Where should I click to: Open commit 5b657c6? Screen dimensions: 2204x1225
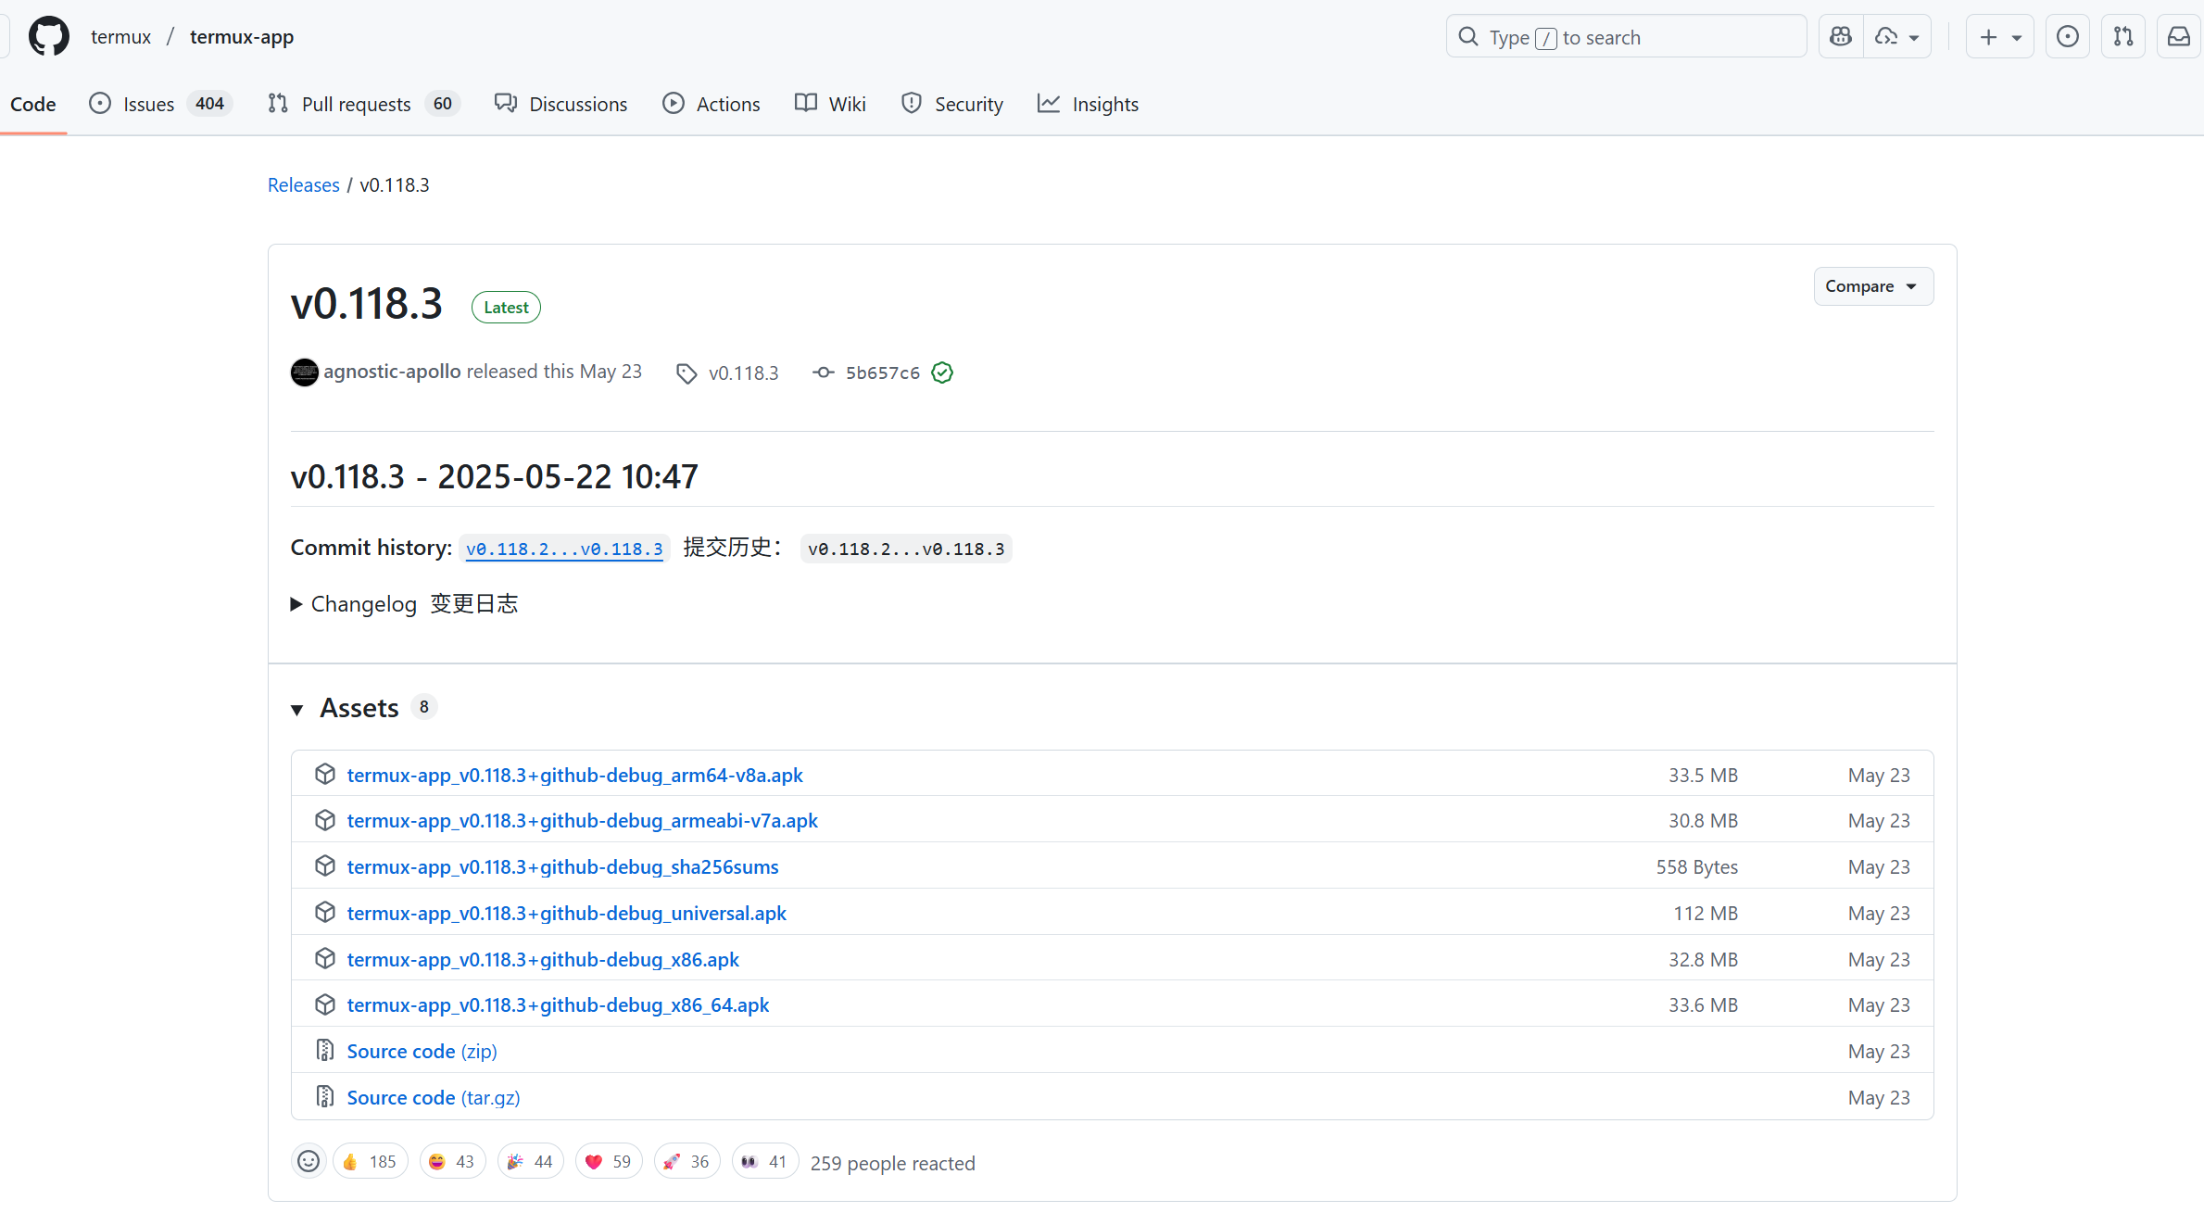(882, 373)
